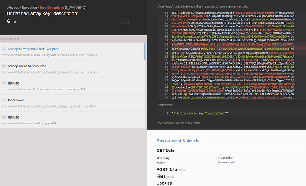Click the Environment & details heading

coord(179,140)
